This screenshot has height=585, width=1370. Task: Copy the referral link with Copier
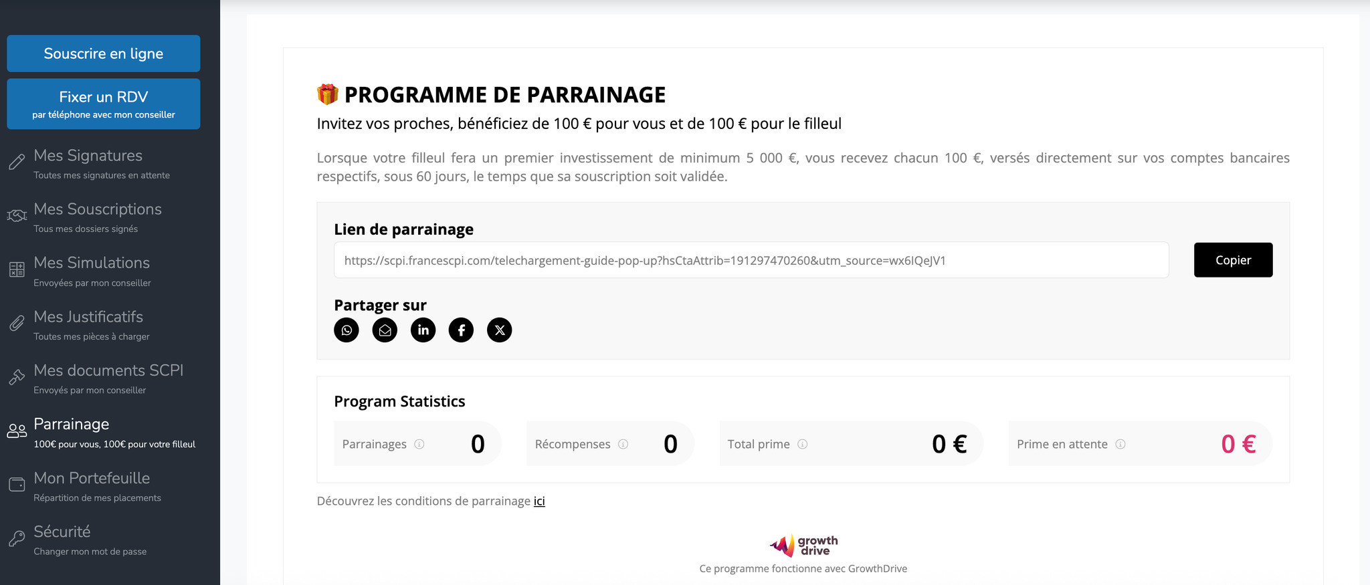tap(1233, 260)
